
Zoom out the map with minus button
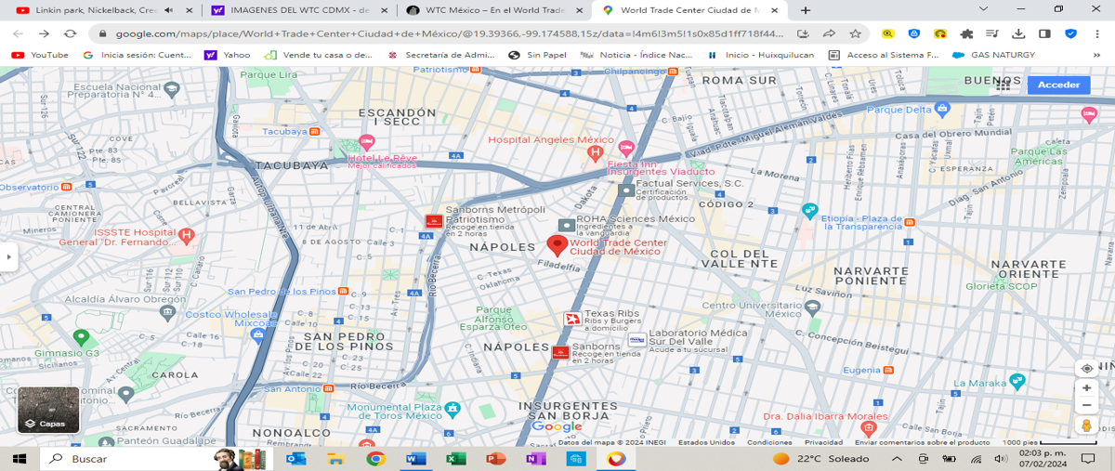pyautogui.click(x=1086, y=405)
